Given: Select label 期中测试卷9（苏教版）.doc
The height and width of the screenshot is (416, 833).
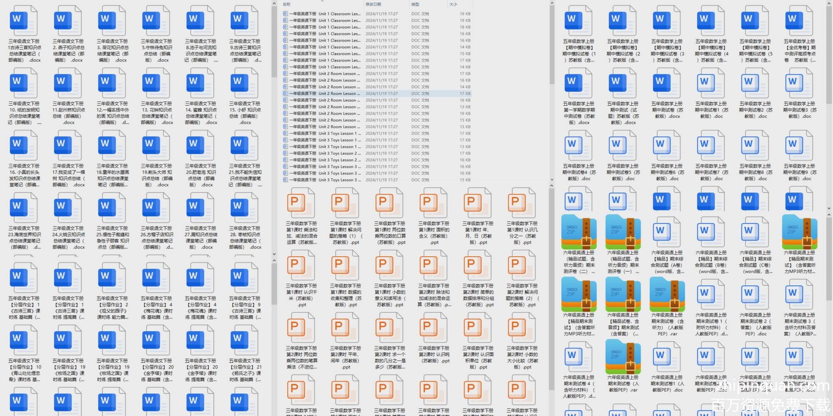Looking at the screenshot, I should point(800,172).
